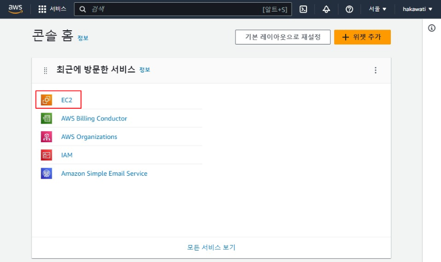441x262 pixels.
Task: Expand the hakawati account dropdown
Action: tap(417, 9)
